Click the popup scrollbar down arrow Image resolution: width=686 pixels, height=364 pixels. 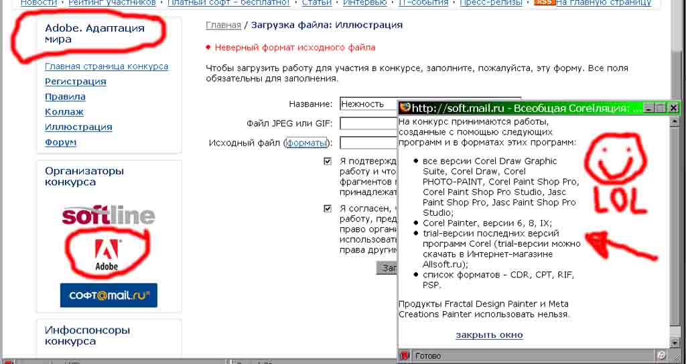point(675,342)
